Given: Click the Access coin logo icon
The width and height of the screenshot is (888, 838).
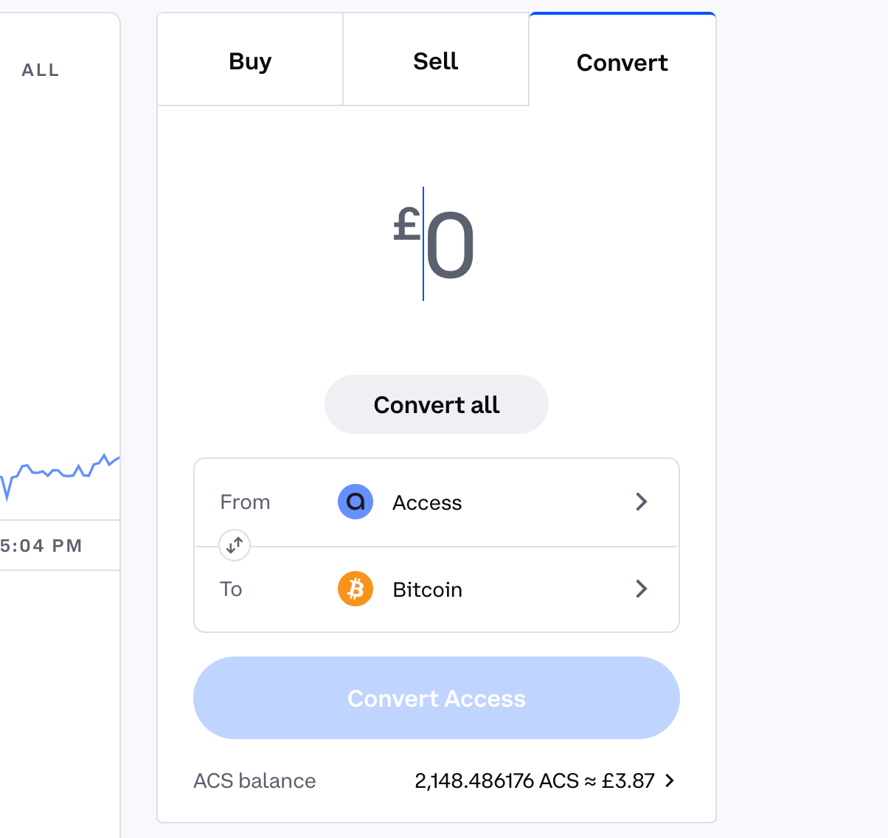Looking at the screenshot, I should coord(355,502).
